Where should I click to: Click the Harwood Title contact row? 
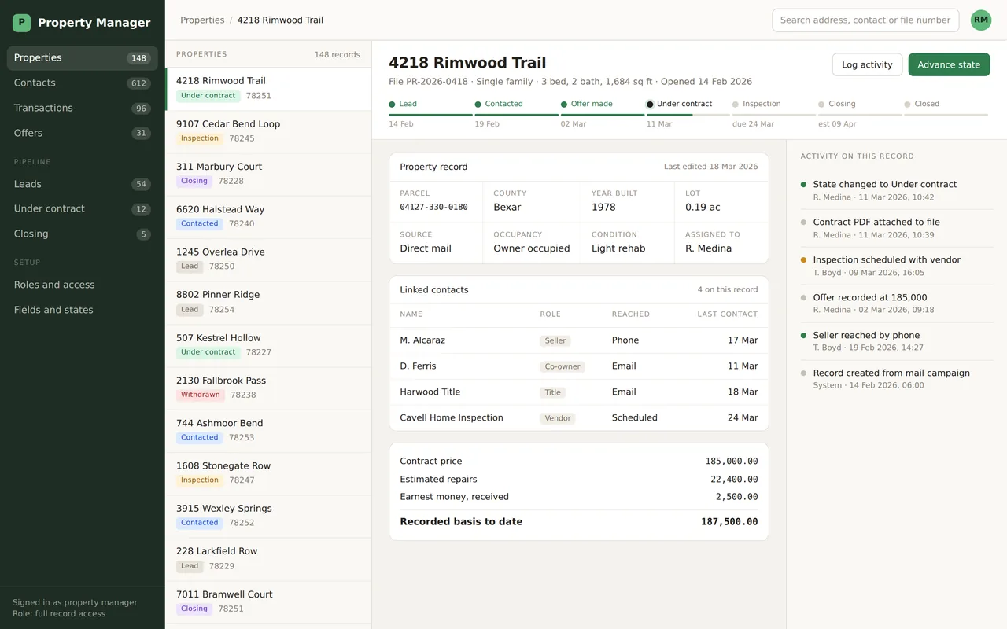click(578, 392)
